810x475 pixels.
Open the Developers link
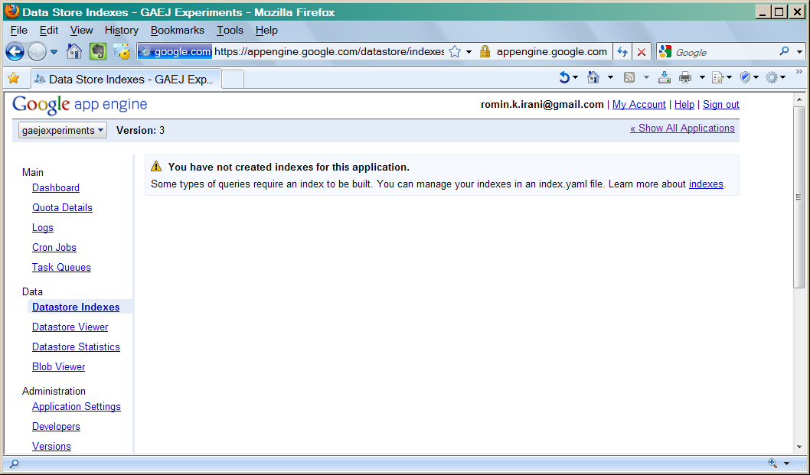[56, 427]
